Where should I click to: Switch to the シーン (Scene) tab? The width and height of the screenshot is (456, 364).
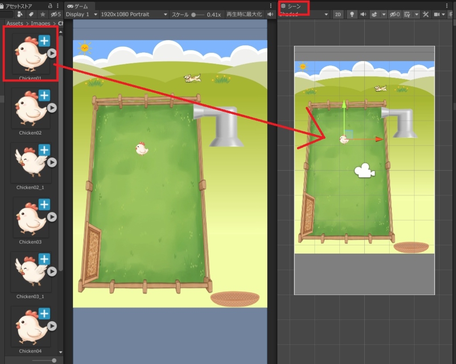tap(291, 6)
